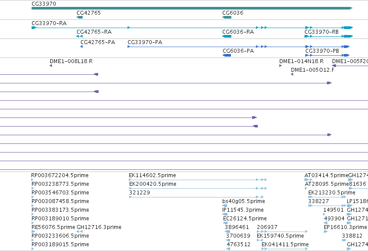Click the 493904 feature label
This screenshot has width=368, height=251.
334,219
